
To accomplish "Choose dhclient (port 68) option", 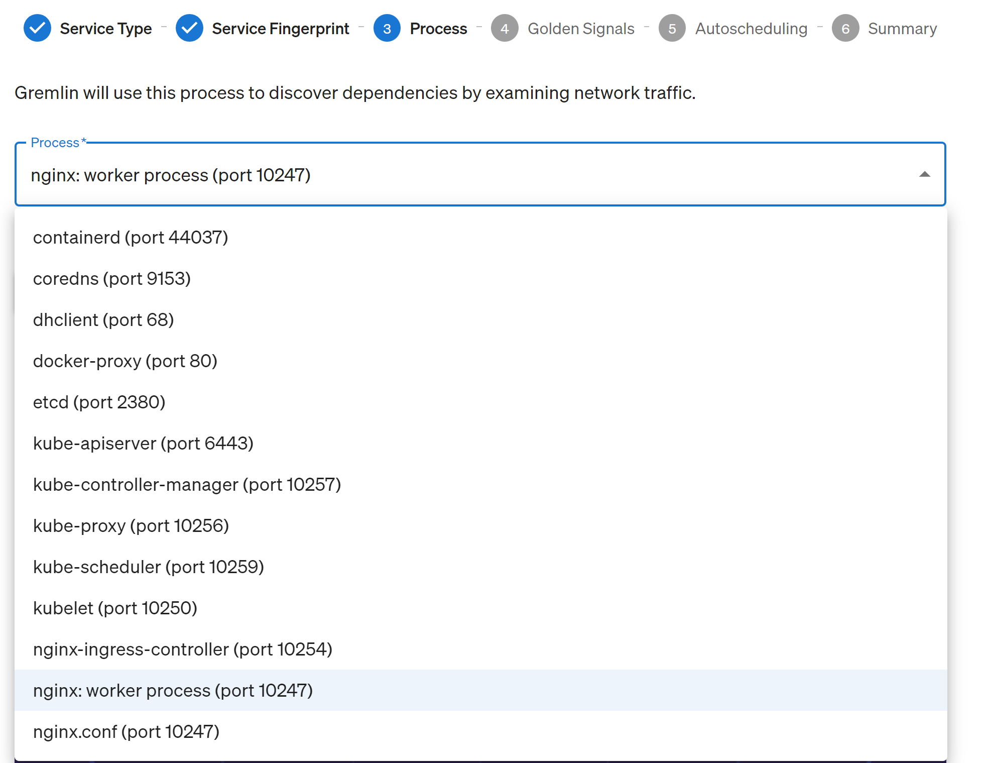I will (480, 319).
